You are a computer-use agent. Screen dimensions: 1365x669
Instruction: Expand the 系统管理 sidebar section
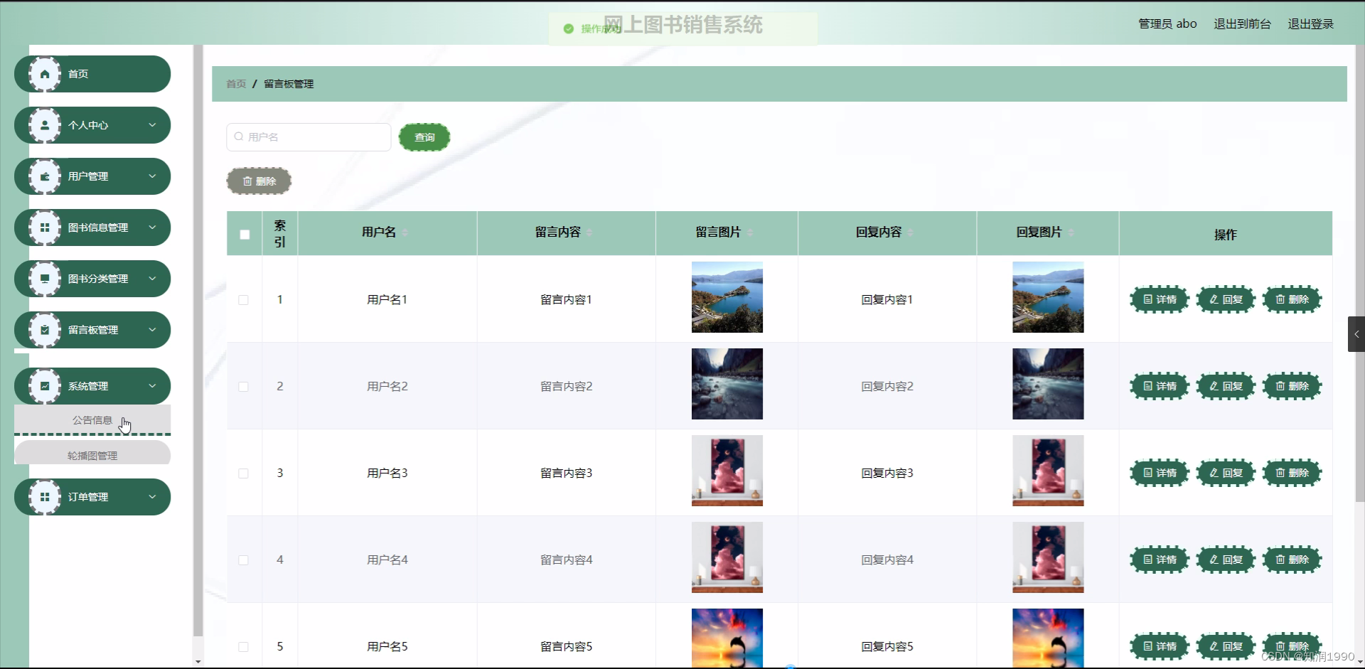(x=152, y=386)
